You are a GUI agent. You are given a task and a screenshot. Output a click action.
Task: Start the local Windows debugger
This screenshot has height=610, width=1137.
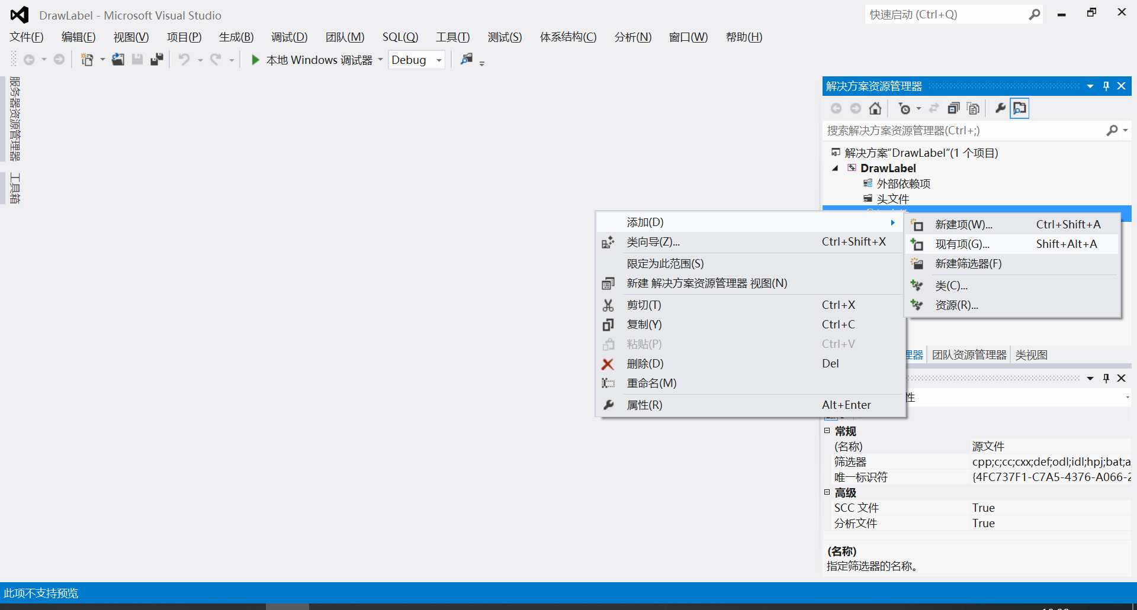tap(312, 60)
